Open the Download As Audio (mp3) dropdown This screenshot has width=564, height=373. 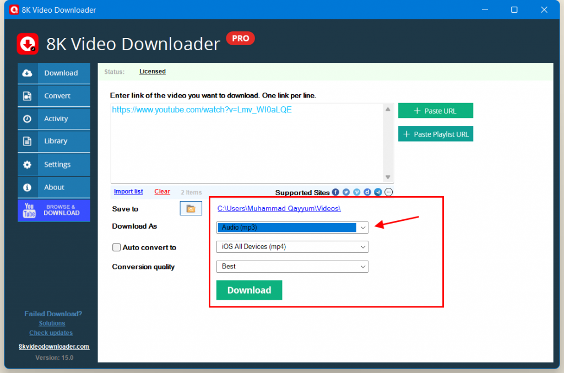[x=292, y=228]
